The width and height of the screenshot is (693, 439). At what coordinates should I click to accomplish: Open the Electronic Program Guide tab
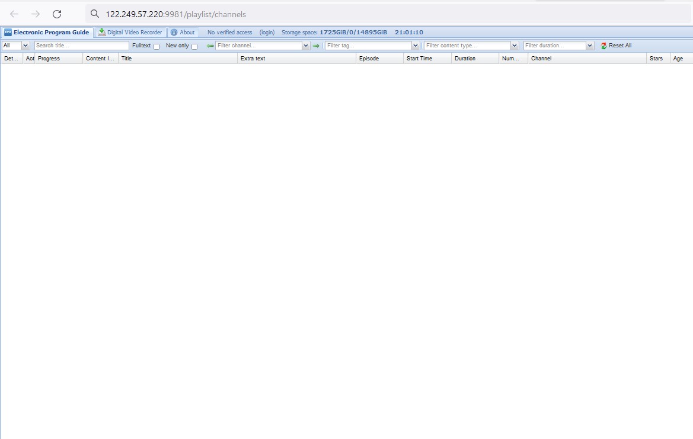click(x=47, y=32)
